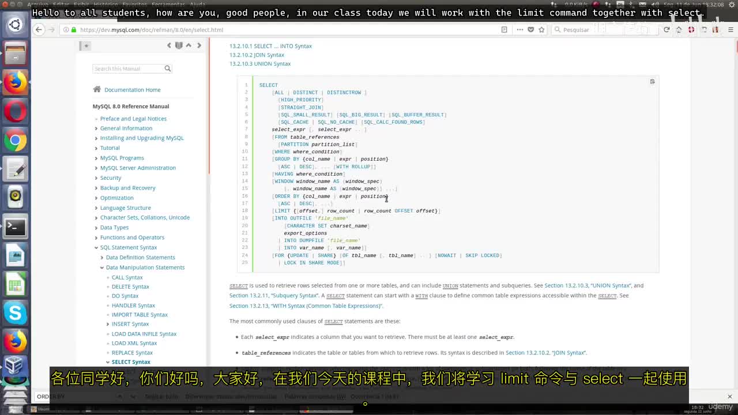Copy the SELECT syntax code block

coord(652,82)
